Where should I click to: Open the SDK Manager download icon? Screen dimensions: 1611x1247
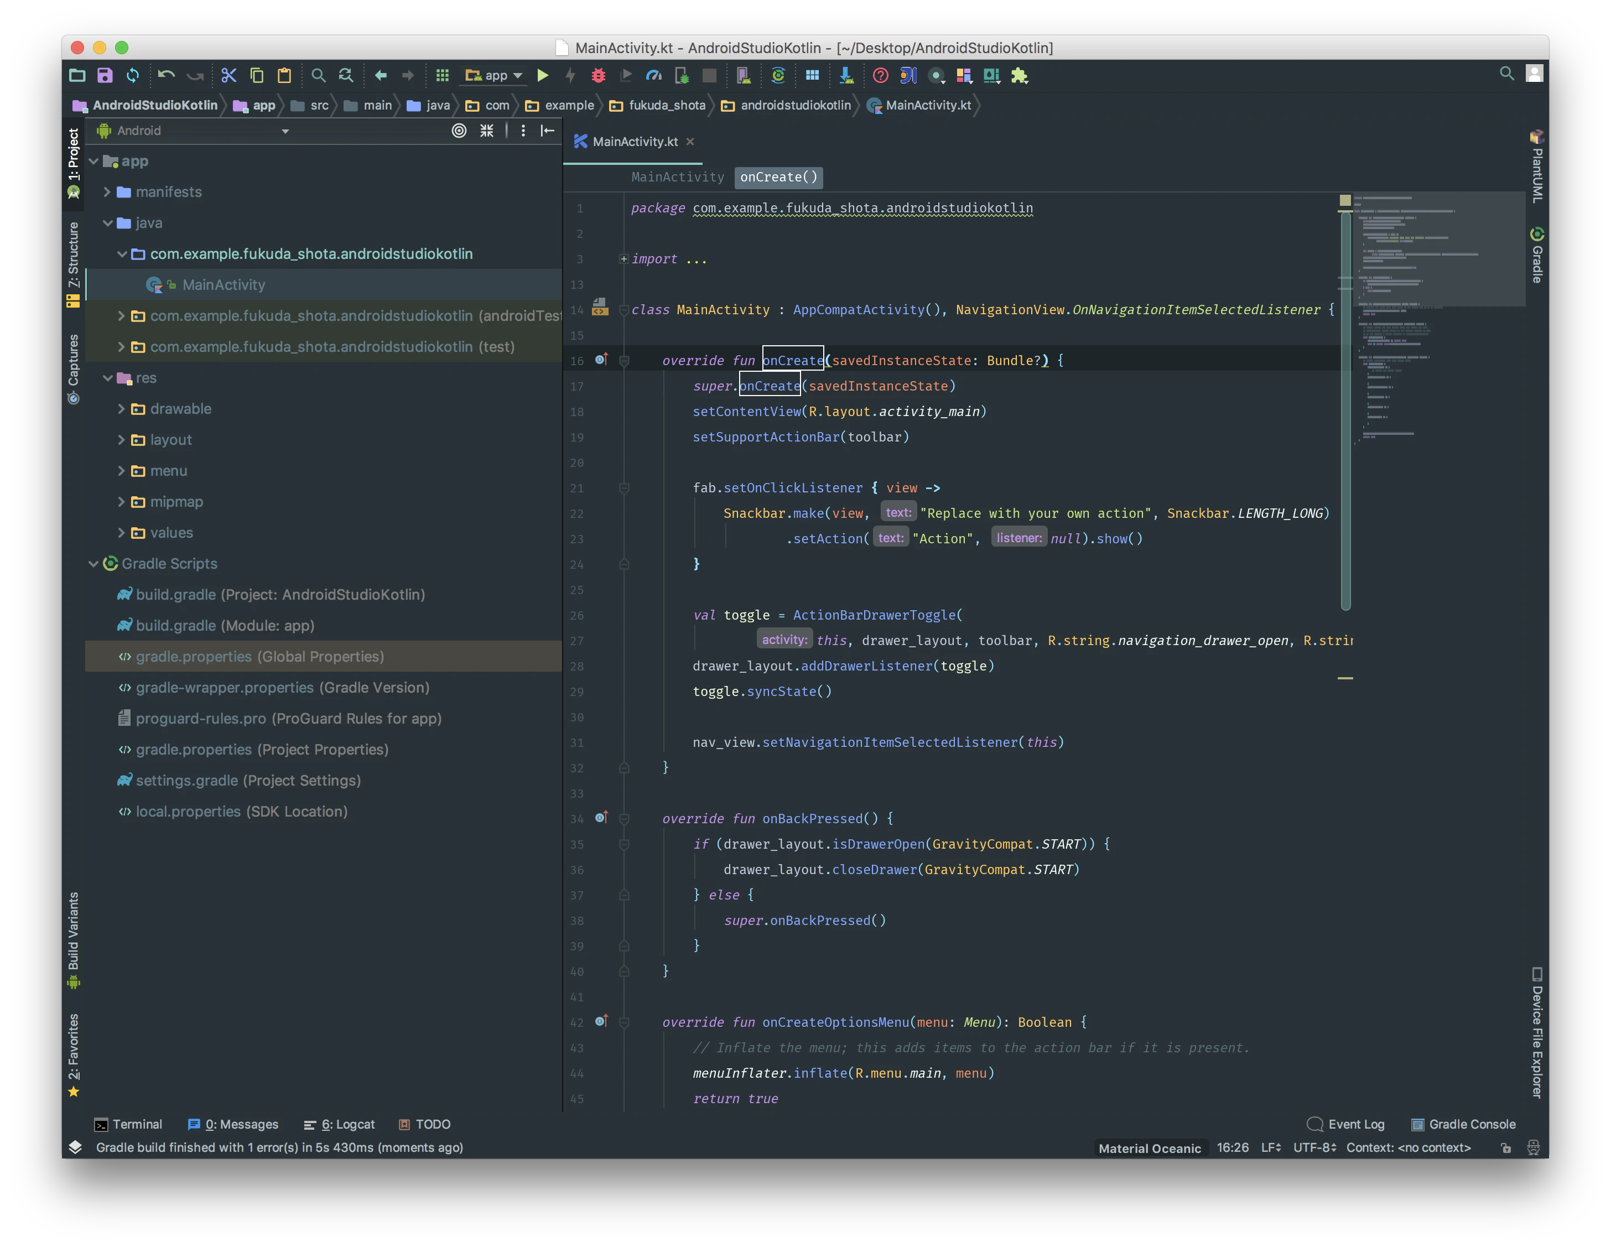[x=846, y=75]
